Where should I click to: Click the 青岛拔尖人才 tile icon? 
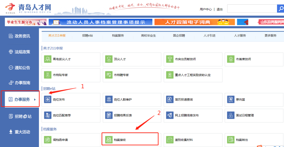48,59
